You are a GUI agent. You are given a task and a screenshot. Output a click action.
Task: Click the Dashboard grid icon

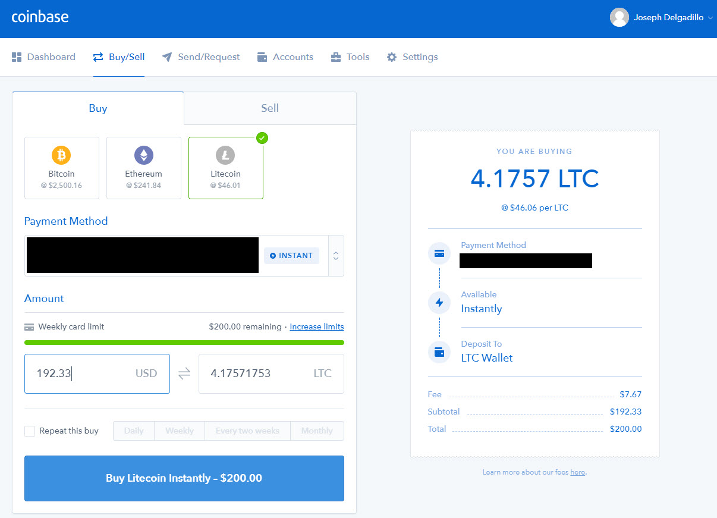click(17, 57)
